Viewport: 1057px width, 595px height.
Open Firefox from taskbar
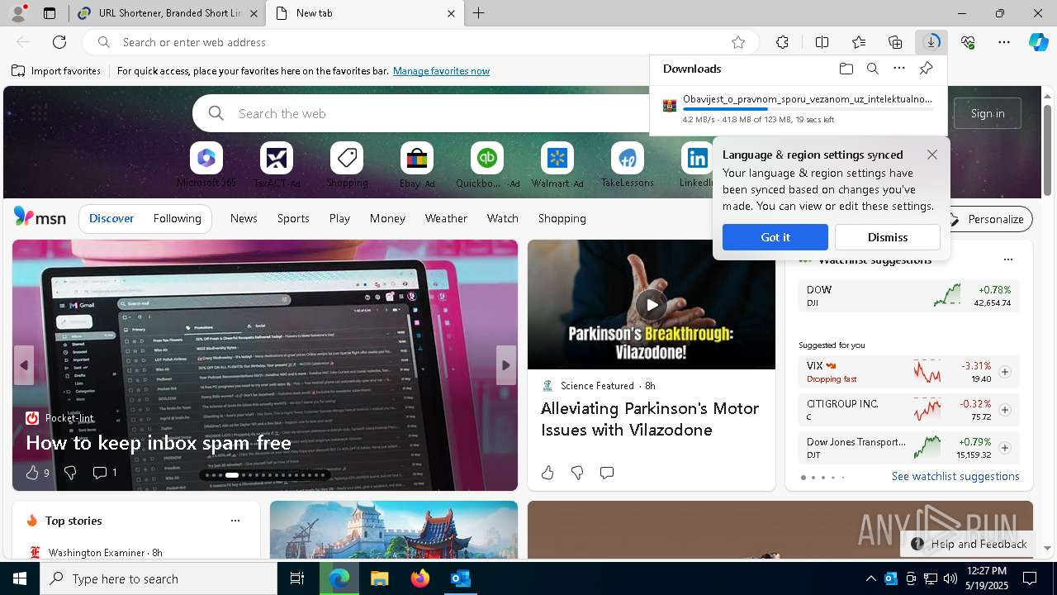tap(420, 578)
